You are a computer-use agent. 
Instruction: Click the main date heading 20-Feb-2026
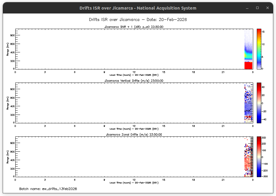coord(138,20)
